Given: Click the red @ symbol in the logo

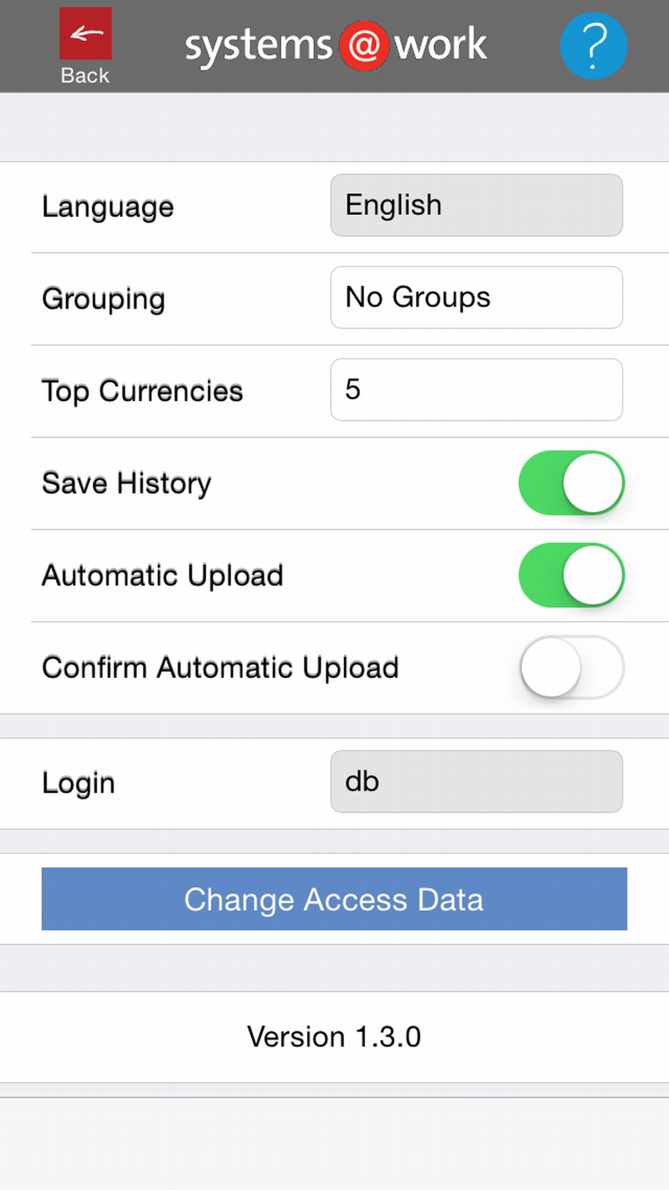Looking at the screenshot, I should pyautogui.click(x=364, y=46).
